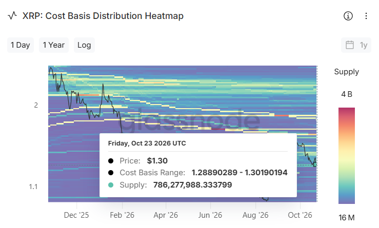Click the 16 M legend minimum label

click(x=347, y=218)
